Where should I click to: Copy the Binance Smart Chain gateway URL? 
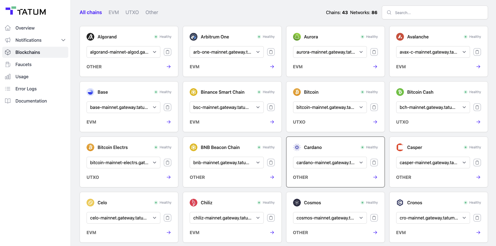click(271, 107)
